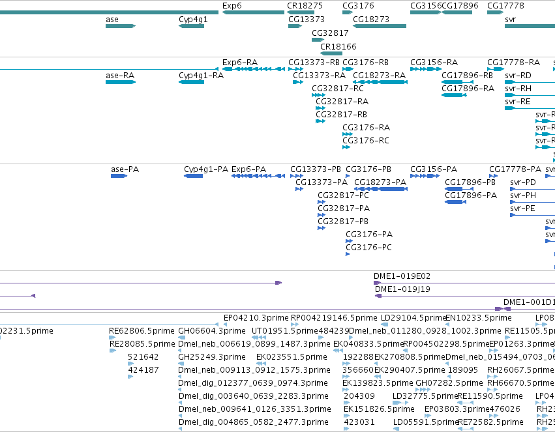Click the CG17778 gene label
Image resolution: width=555 pixels, height=432 pixels.
505,6
